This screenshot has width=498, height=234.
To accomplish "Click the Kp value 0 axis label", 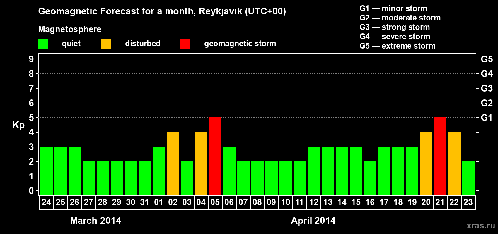I will 31,191.
